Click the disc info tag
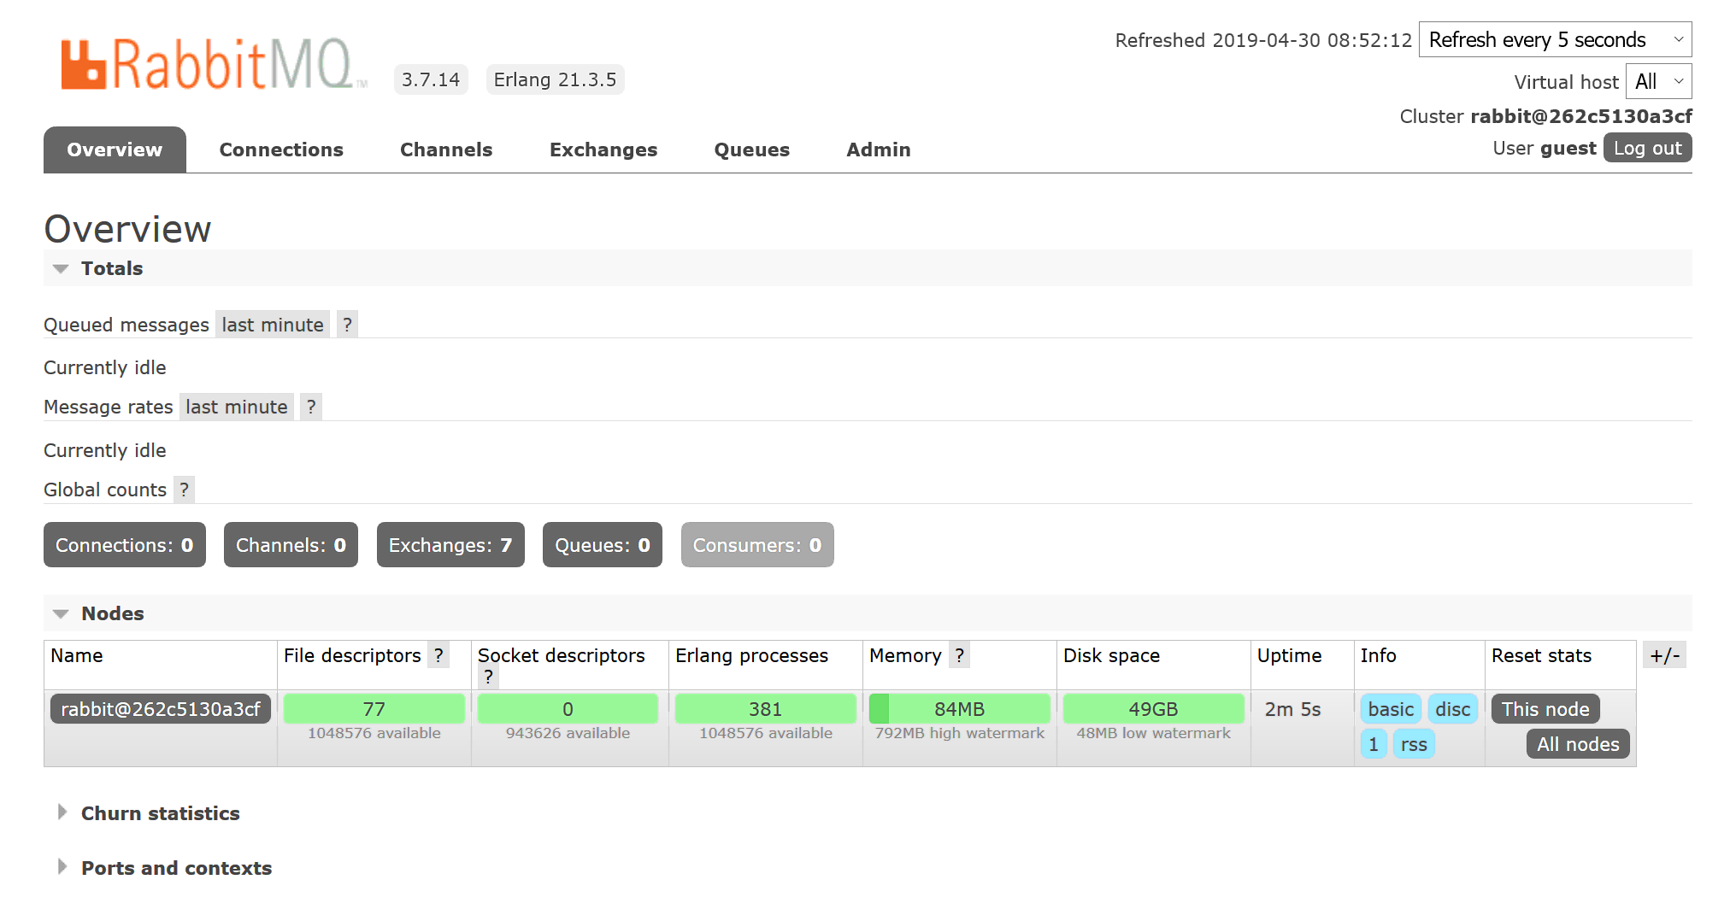 click(1452, 709)
